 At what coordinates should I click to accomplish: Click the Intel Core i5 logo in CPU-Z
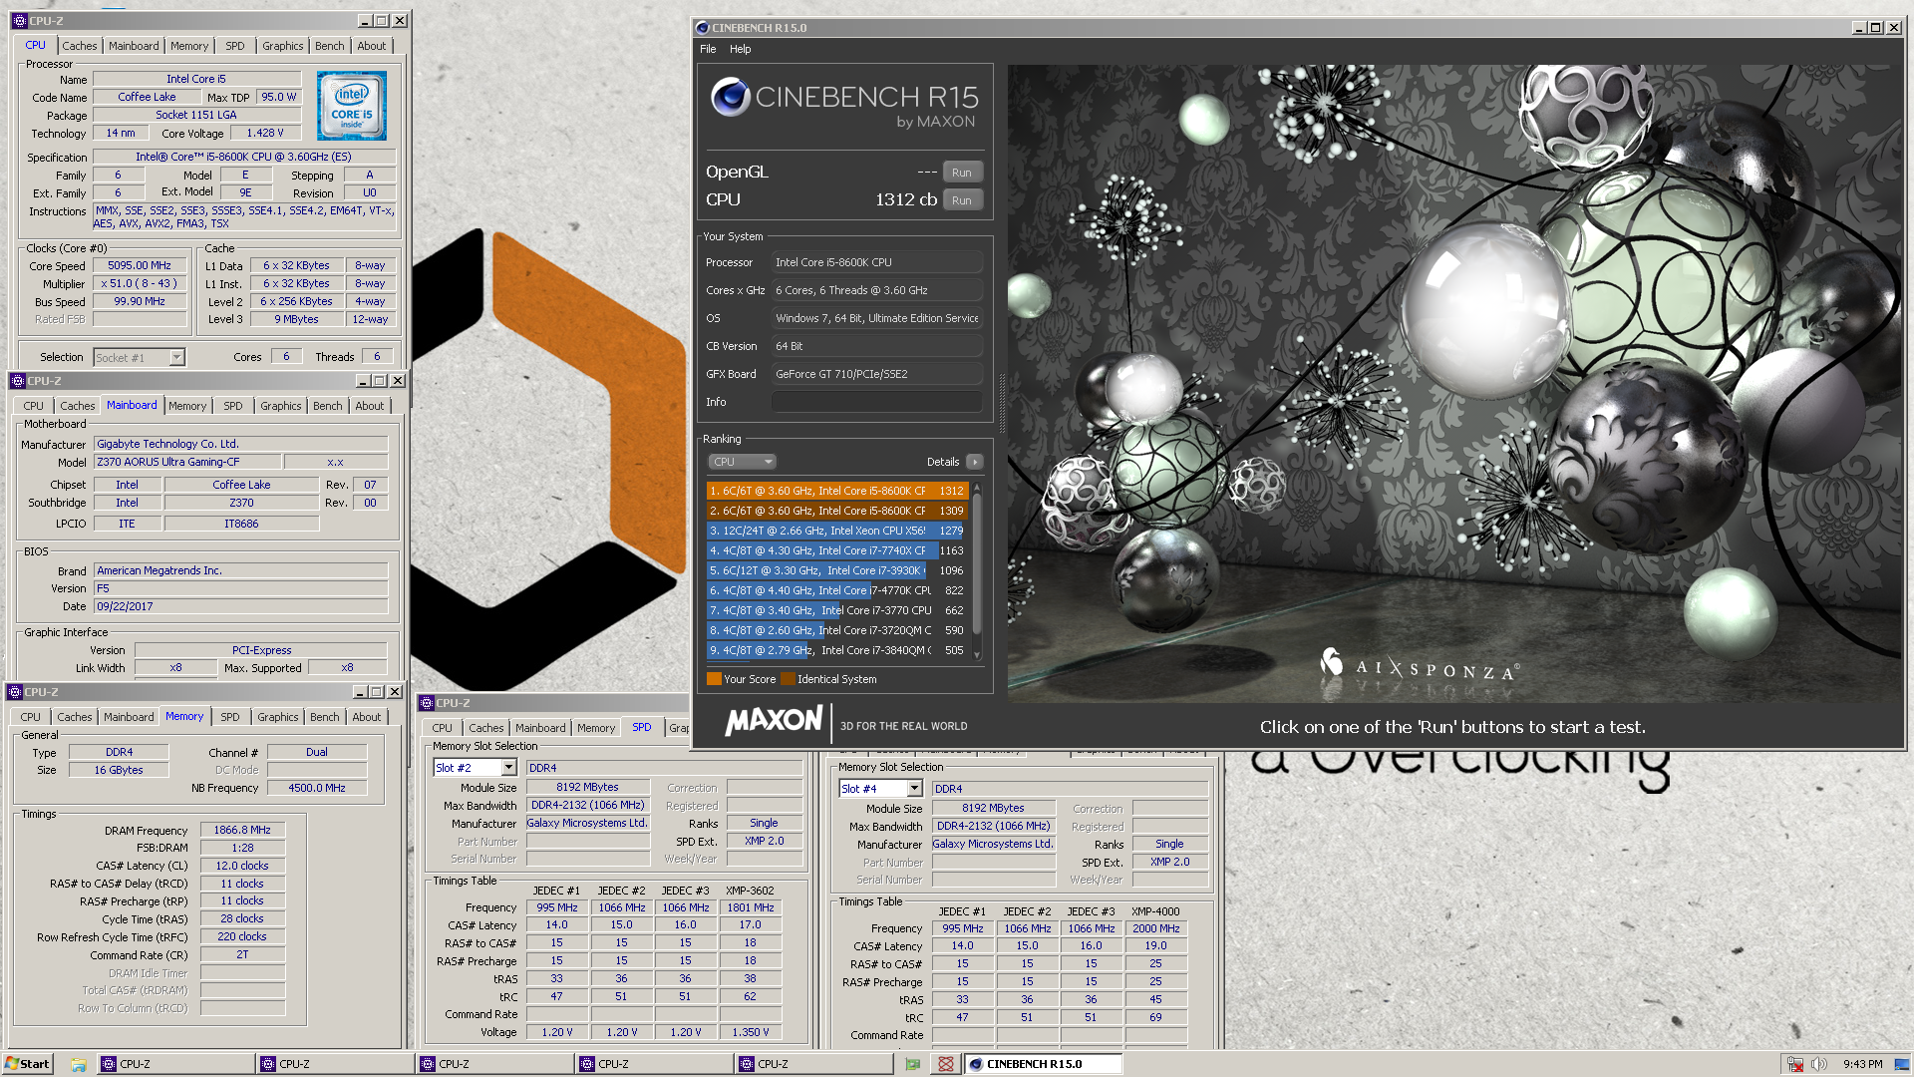click(x=352, y=106)
